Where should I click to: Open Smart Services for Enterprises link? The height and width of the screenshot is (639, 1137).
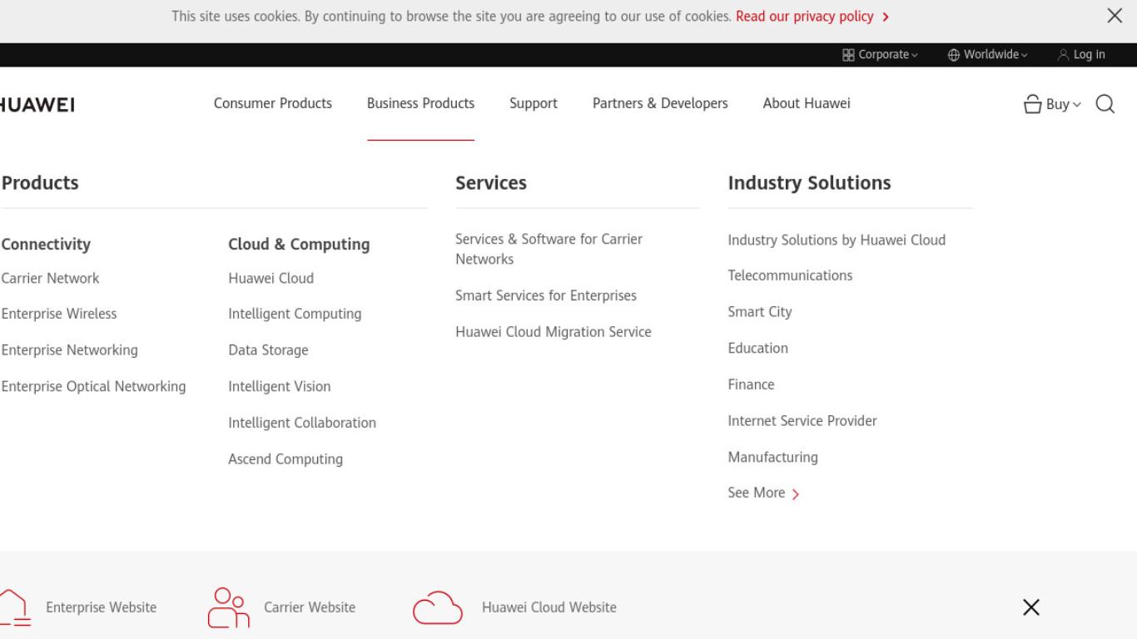546,296
